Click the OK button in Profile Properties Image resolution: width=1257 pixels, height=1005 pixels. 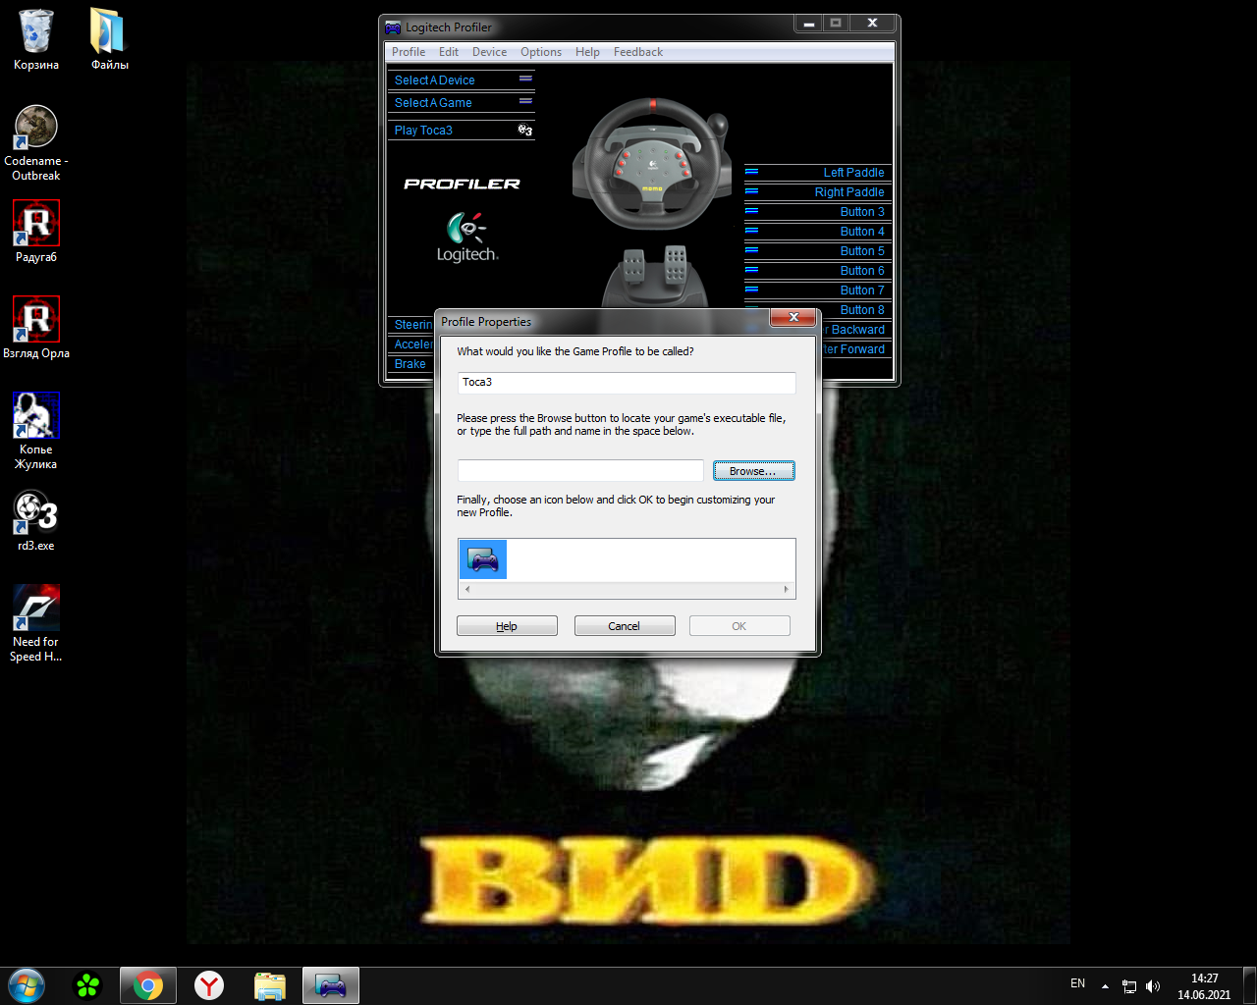coord(739,626)
